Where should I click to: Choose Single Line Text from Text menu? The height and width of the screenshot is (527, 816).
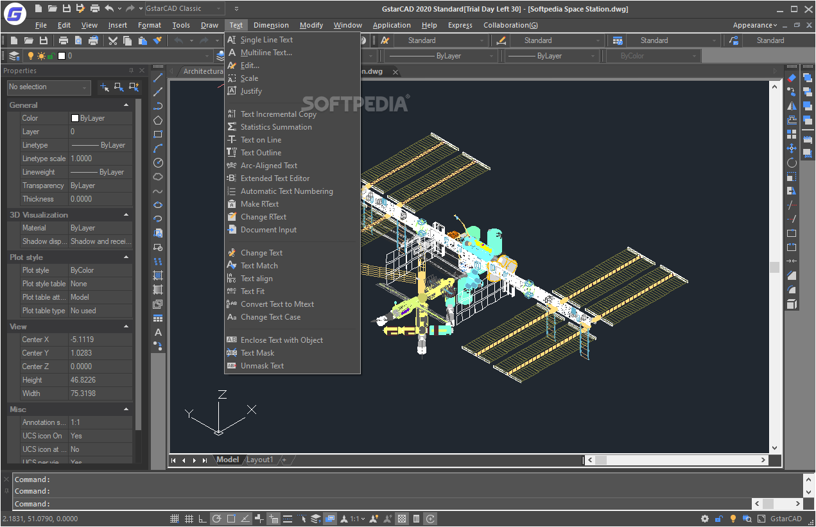click(x=292, y=40)
